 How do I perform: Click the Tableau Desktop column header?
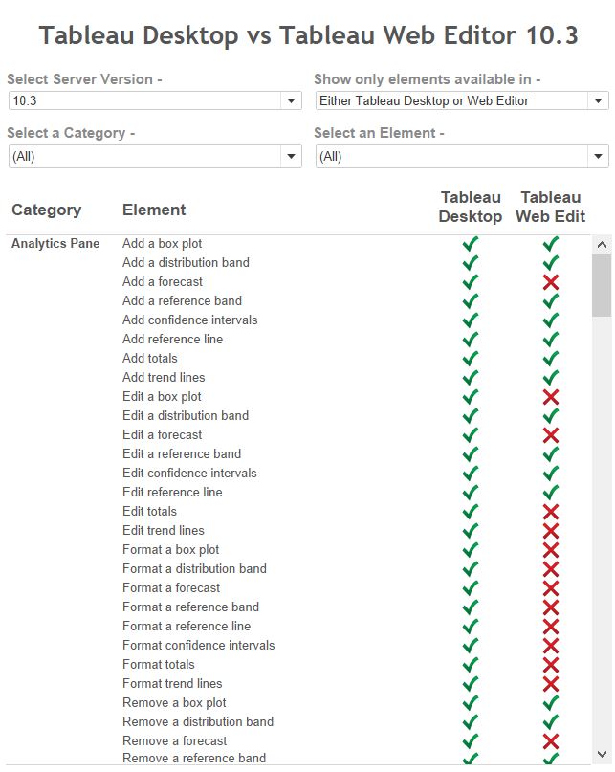(471, 207)
